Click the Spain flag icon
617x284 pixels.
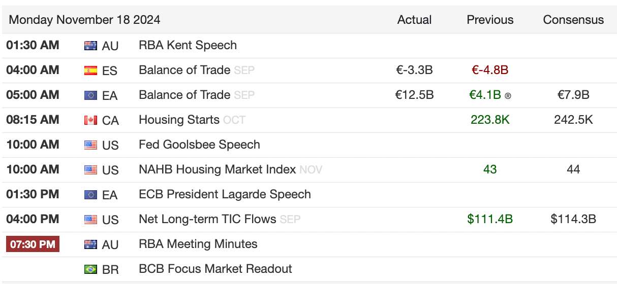(90, 70)
